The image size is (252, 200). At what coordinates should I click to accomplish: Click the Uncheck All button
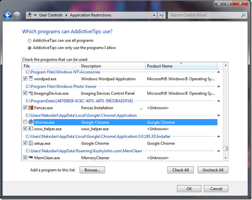[x=213, y=170]
